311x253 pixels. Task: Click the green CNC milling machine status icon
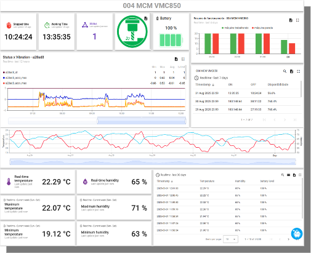coord(132,32)
